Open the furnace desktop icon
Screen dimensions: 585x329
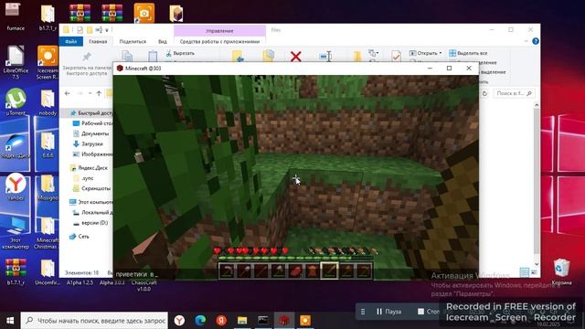[x=15, y=16]
